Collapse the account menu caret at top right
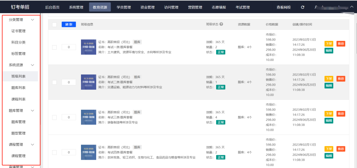 351,7
